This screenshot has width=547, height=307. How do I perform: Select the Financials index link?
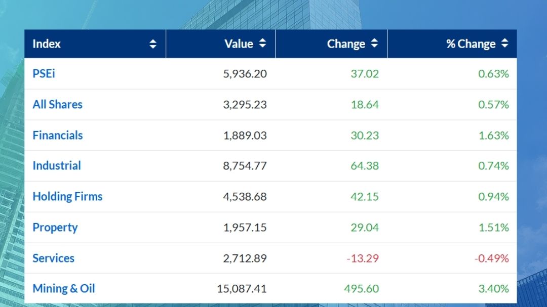tap(58, 136)
